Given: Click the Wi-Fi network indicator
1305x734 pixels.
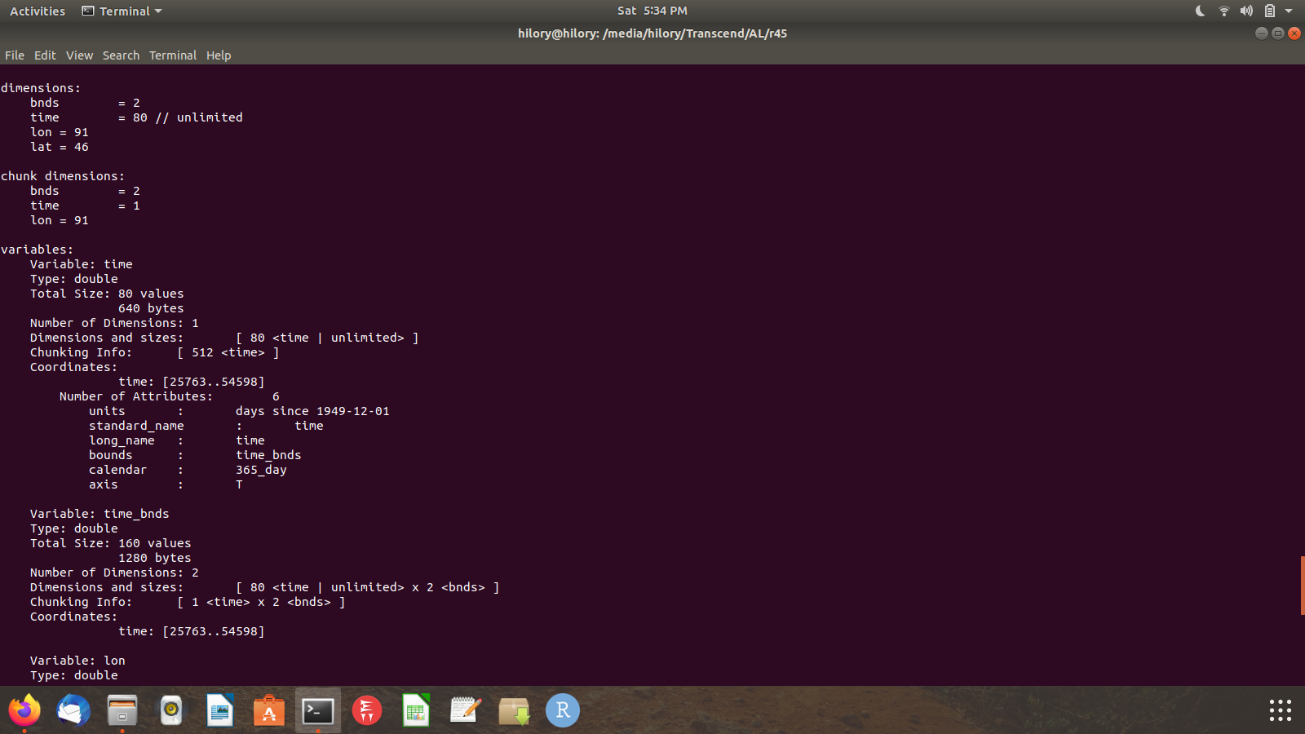Looking at the screenshot, I should click(1223, 11).
